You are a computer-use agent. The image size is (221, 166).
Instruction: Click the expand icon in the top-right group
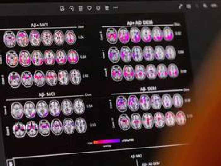pos(180,6)
